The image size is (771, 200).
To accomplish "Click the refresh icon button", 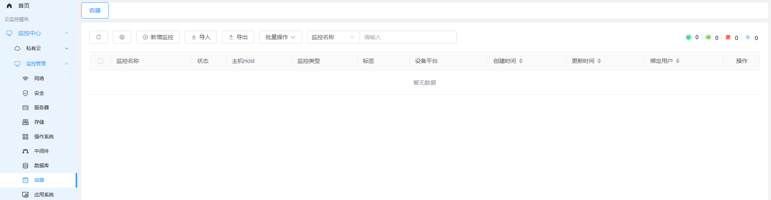I will (x=99, y=37).
